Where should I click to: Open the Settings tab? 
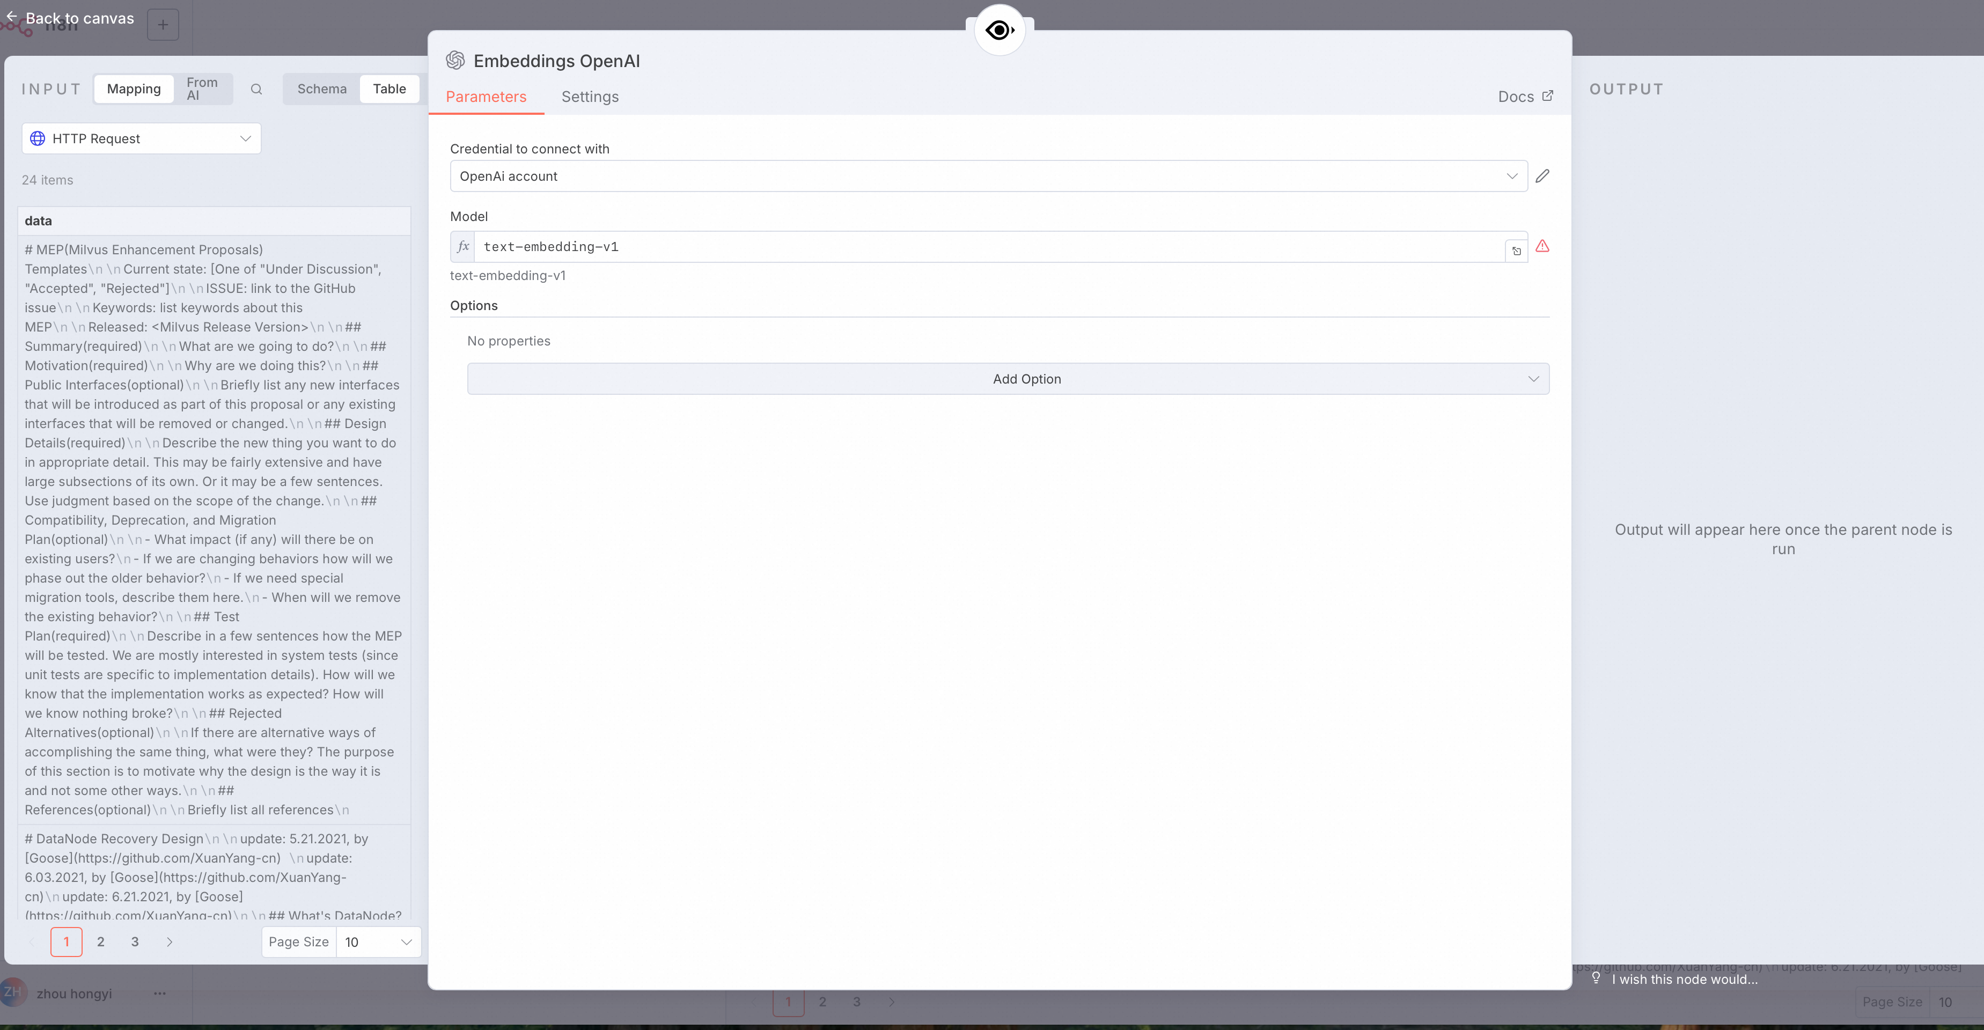589,97
